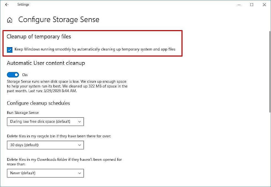The height and width of the screenshot is (187, 271).
Task: Click the 'Settings' window title text
Action: pyautogui.click(x=23, y=5)
